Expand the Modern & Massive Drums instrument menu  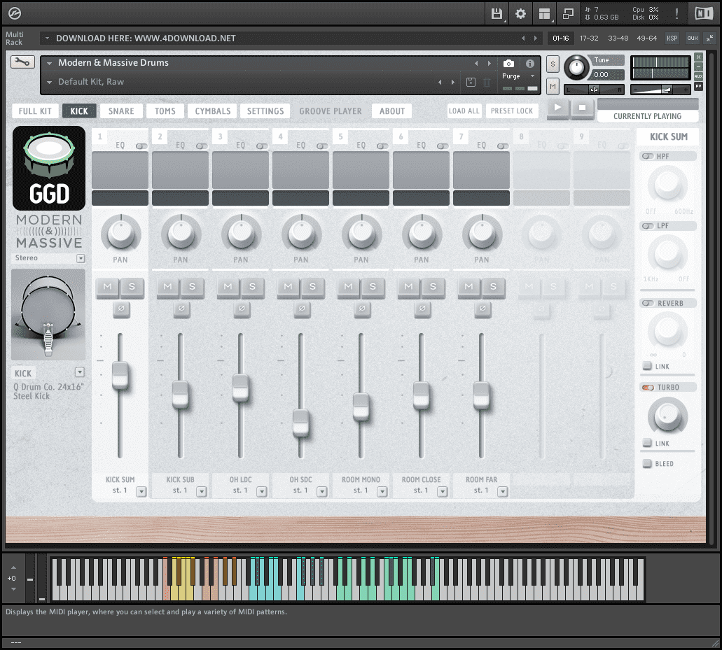pyautogui.click(x=49, y=63)
